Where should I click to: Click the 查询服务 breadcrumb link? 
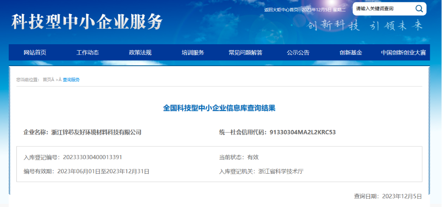tap(72, 80)
